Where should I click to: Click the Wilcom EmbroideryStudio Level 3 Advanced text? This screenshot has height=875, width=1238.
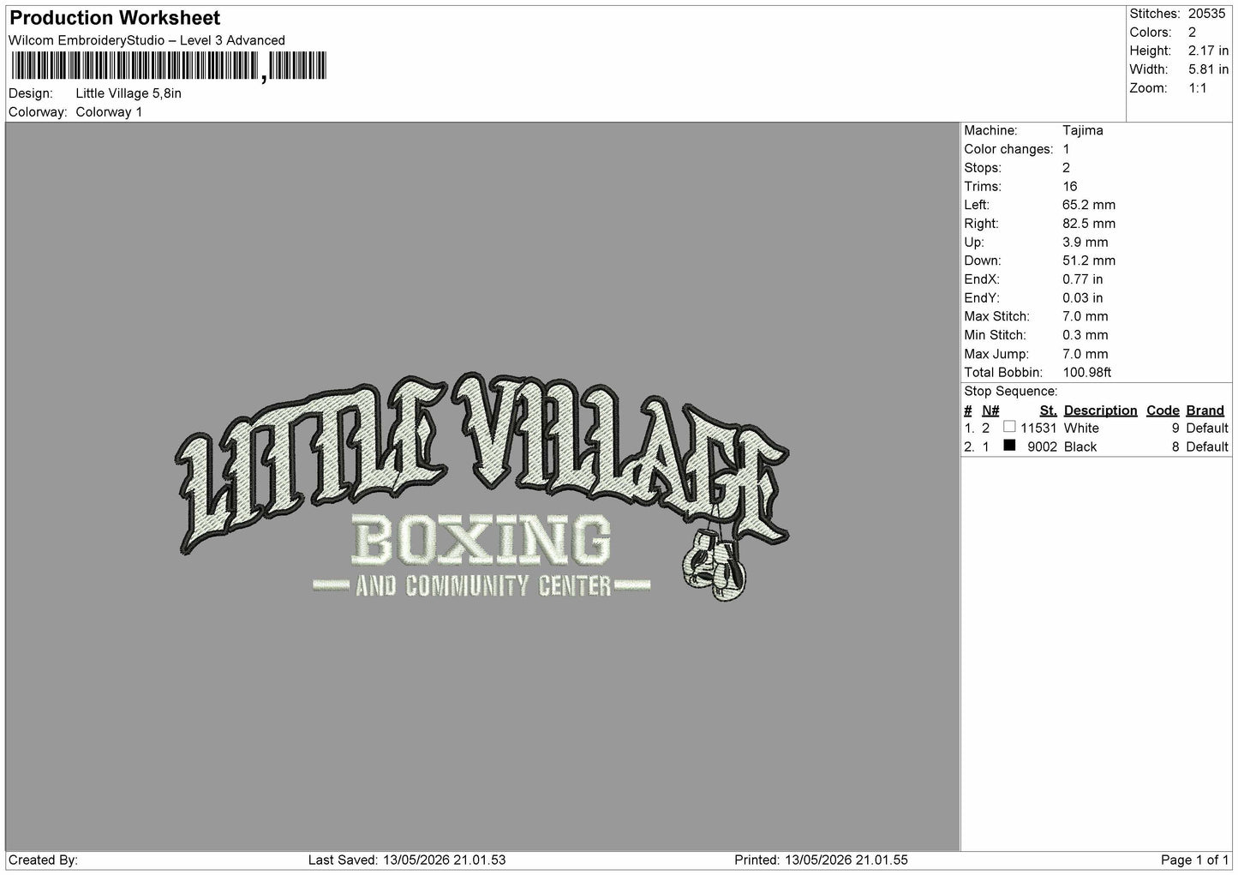click(x=147, y=40)
